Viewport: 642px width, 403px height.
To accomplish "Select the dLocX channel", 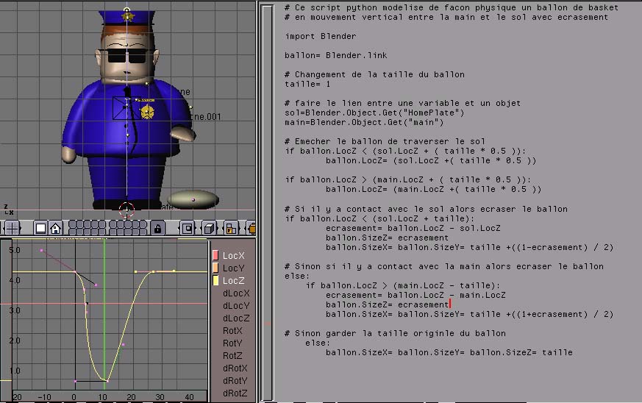I will pos(235,293).
